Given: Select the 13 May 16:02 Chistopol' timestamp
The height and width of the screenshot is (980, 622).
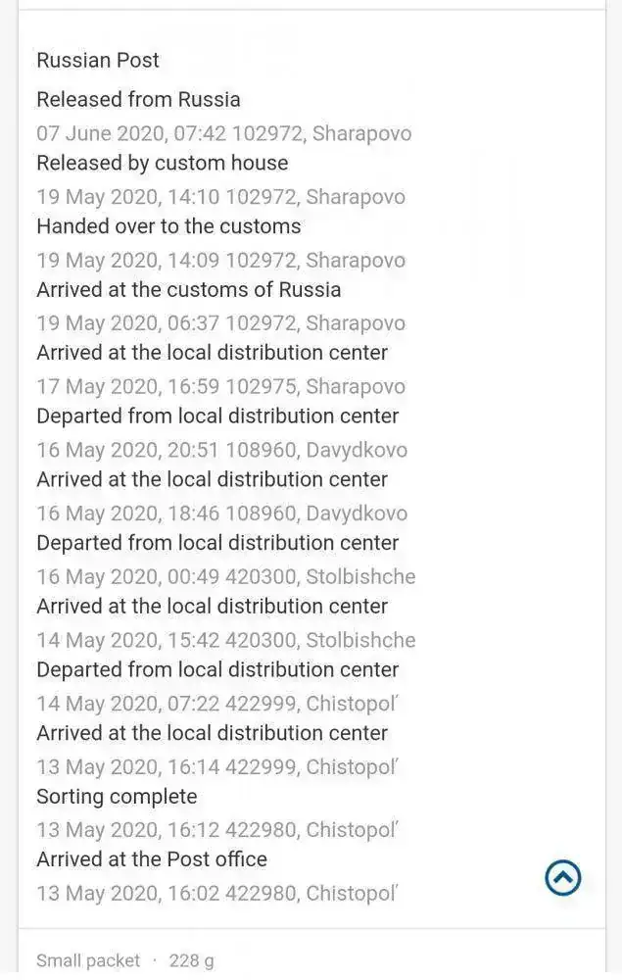Looking at the screenshot, I should click(218, 893).
